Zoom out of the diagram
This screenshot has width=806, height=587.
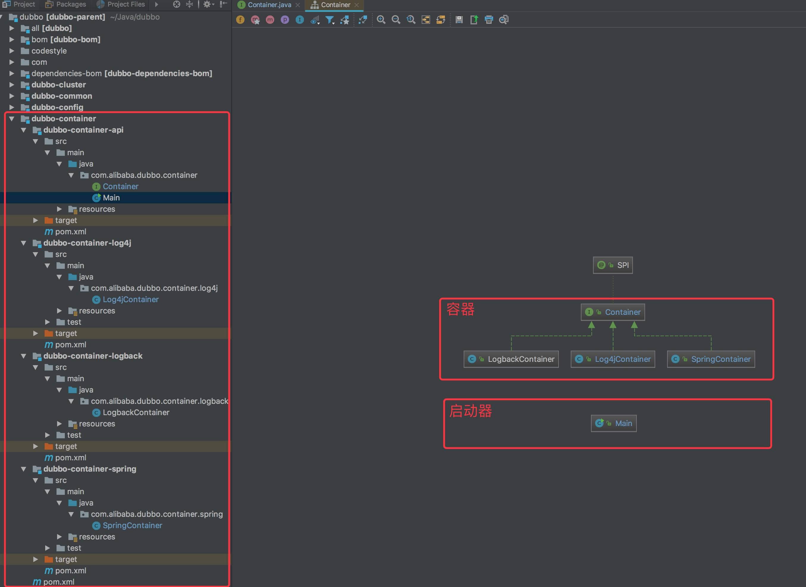[396, 20]
